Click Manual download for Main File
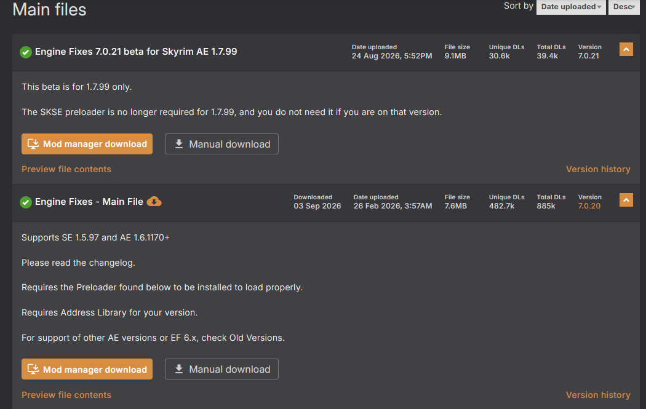Image resolution: width=646 pixels, height=409 pixels. 221,369
